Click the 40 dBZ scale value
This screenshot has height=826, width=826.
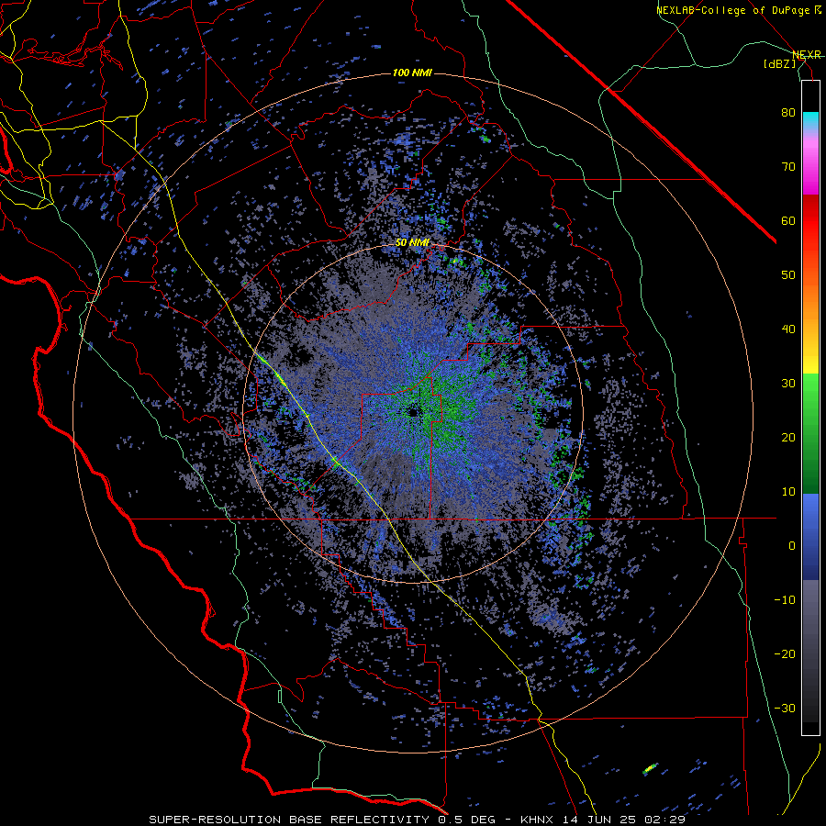[788, 329]
